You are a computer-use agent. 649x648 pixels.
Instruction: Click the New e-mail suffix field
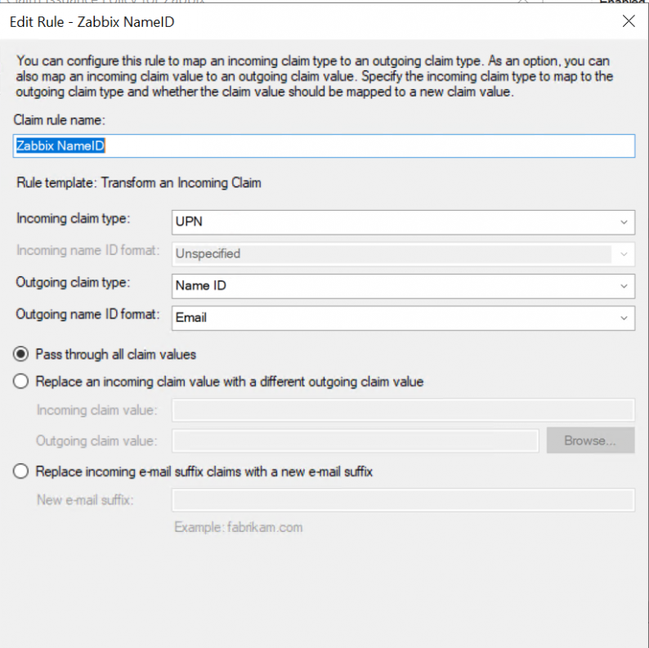coord(403,500)
